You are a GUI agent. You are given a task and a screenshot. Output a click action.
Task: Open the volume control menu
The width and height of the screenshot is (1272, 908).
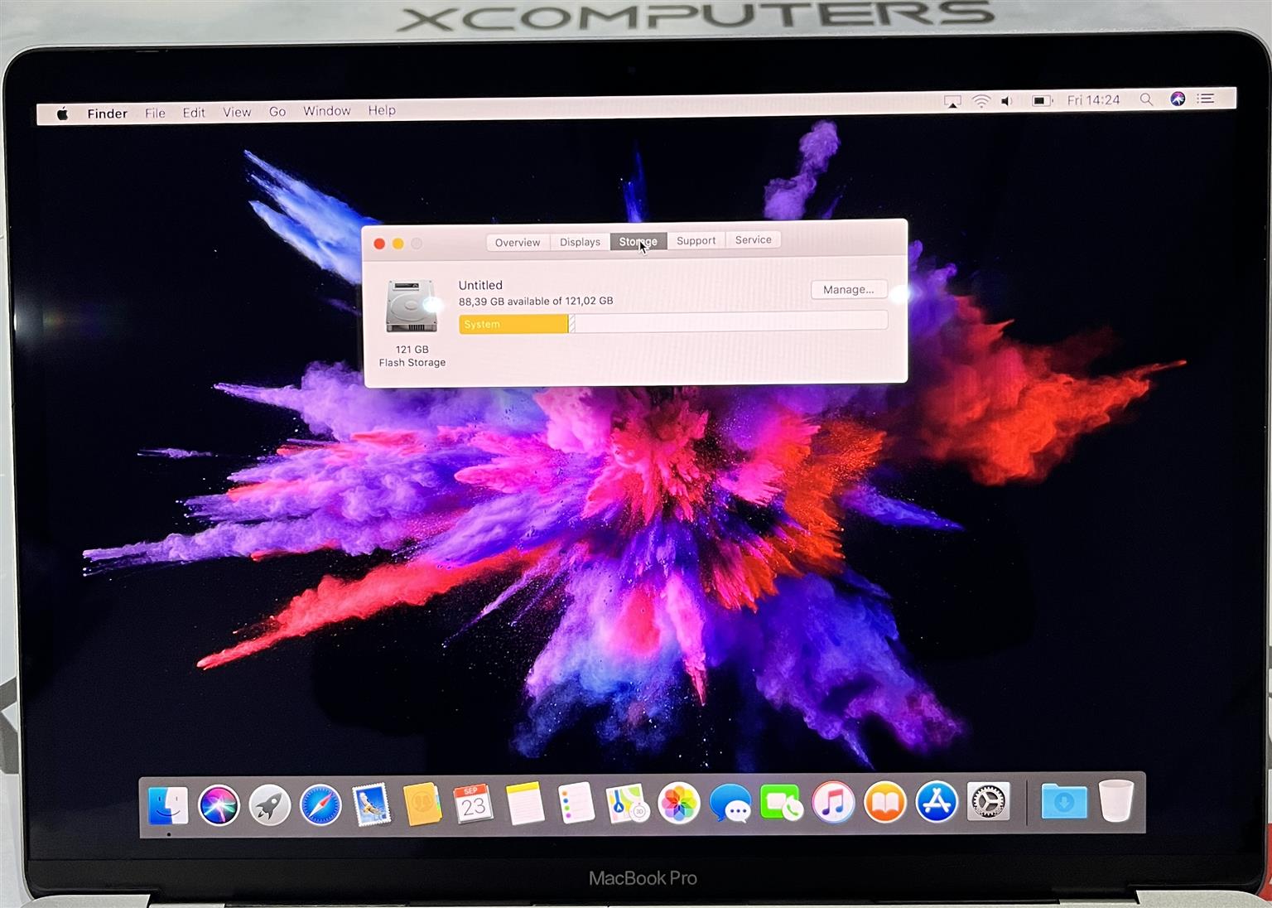(x=1006, y=101)
